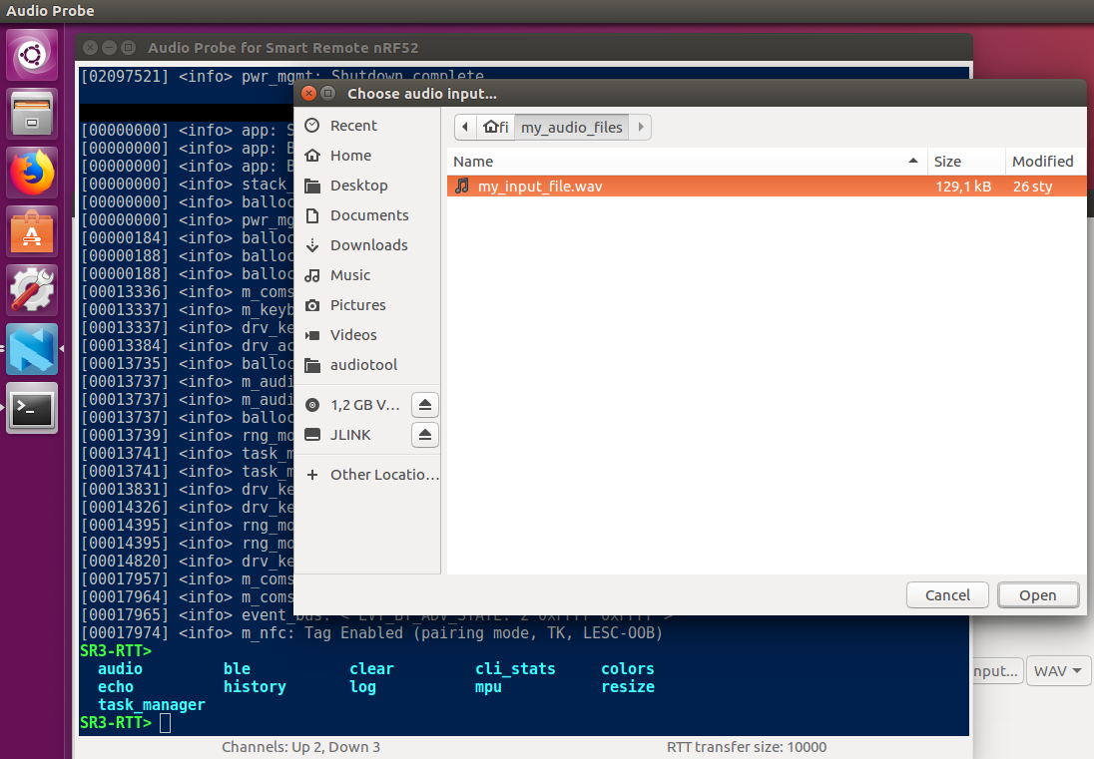This screenshot has height=759, width=1094.
Task: Click the clear command in terminal
Action: [372, 669]
